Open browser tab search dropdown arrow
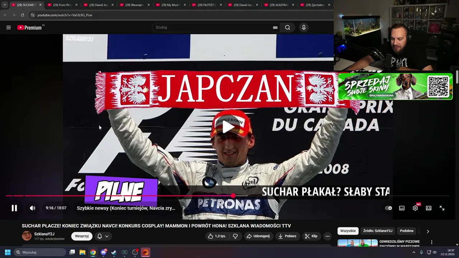 coord(5,5)
